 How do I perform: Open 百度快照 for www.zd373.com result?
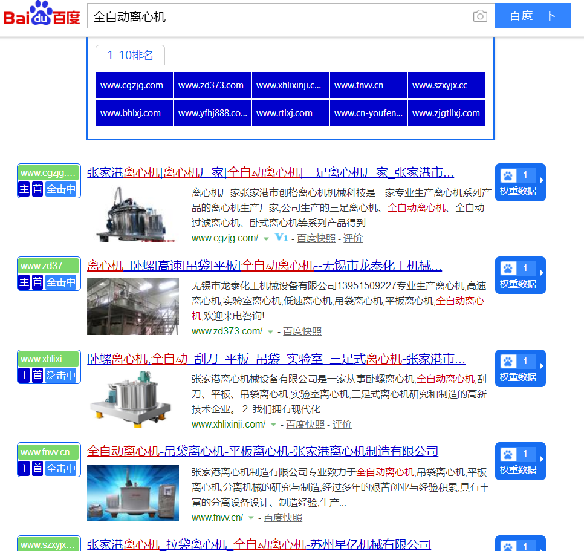[302, 331]
